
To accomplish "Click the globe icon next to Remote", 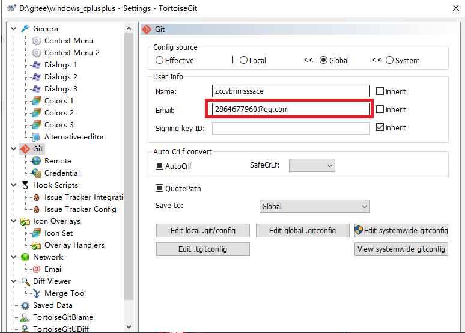I will pyautogui.click(x=37, y=161).
